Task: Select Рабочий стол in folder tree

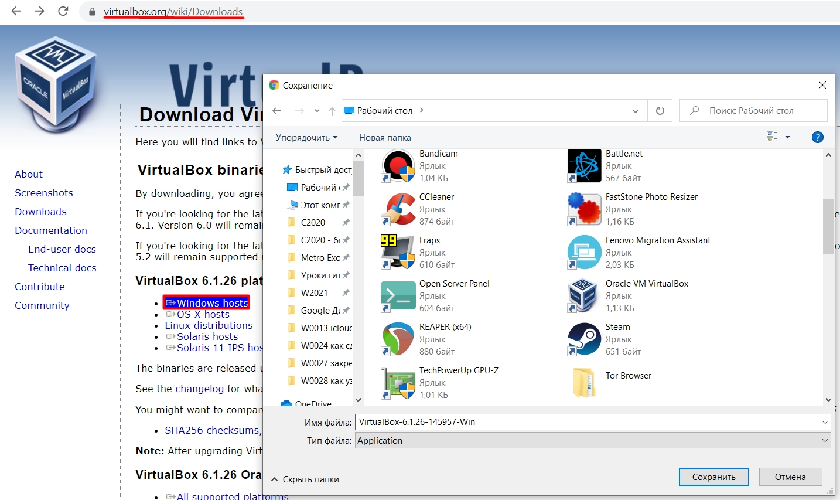Action: click(319, 188)
